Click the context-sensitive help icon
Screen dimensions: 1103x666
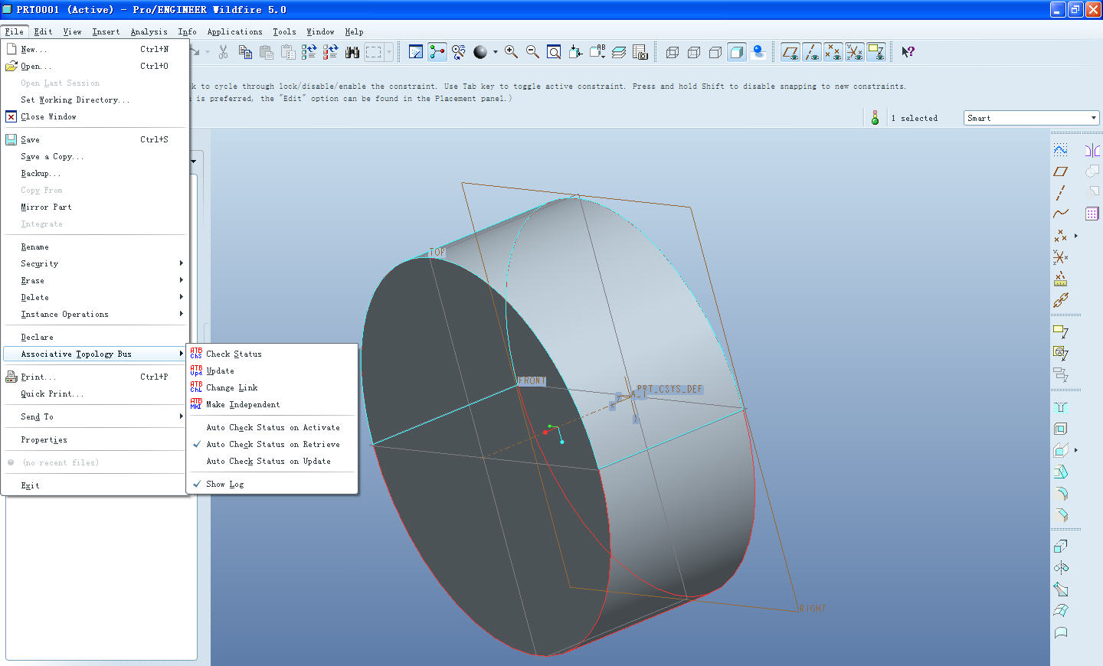click(x=908, y=52)
